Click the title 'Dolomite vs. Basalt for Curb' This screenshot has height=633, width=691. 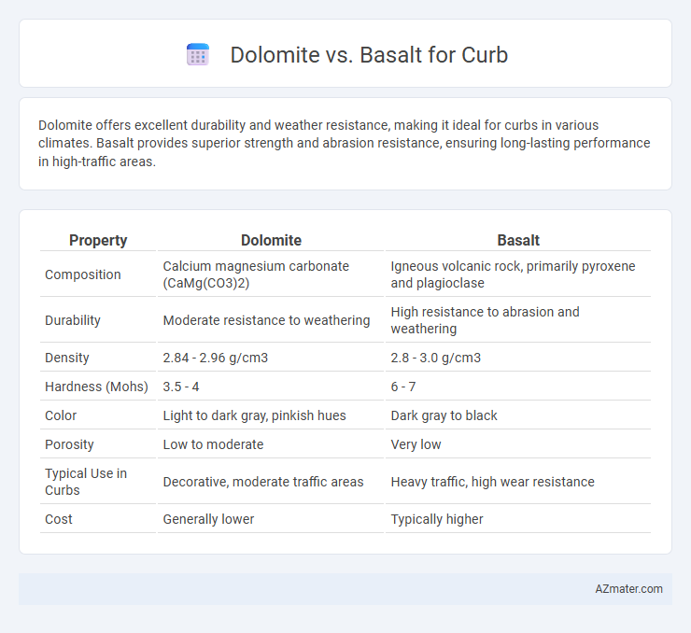[369, 55]
